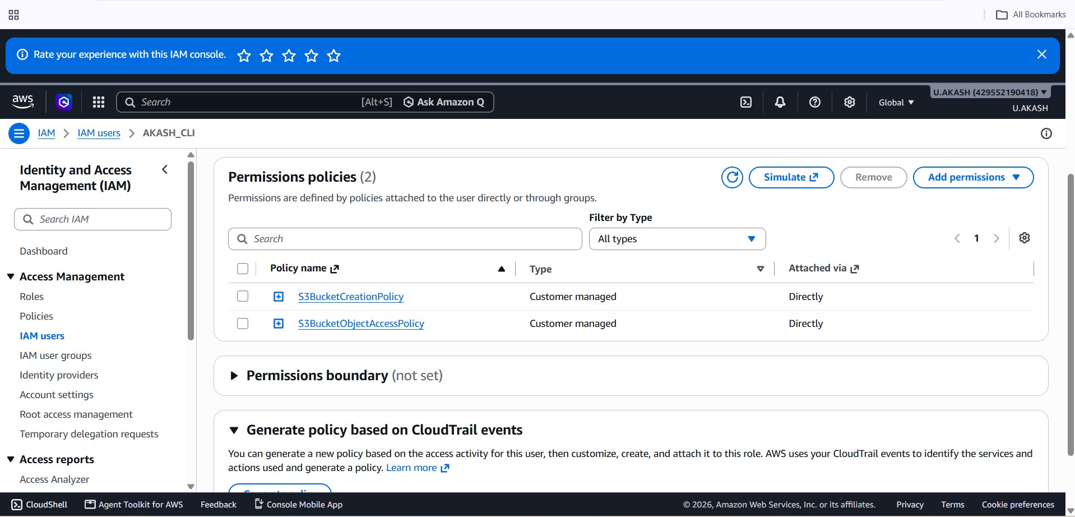Expand the S3BucketObjectAccessPolicy row plus icon
This screenshot has height=517, width=1075.
pyautogui.click(x=279, y=324)
